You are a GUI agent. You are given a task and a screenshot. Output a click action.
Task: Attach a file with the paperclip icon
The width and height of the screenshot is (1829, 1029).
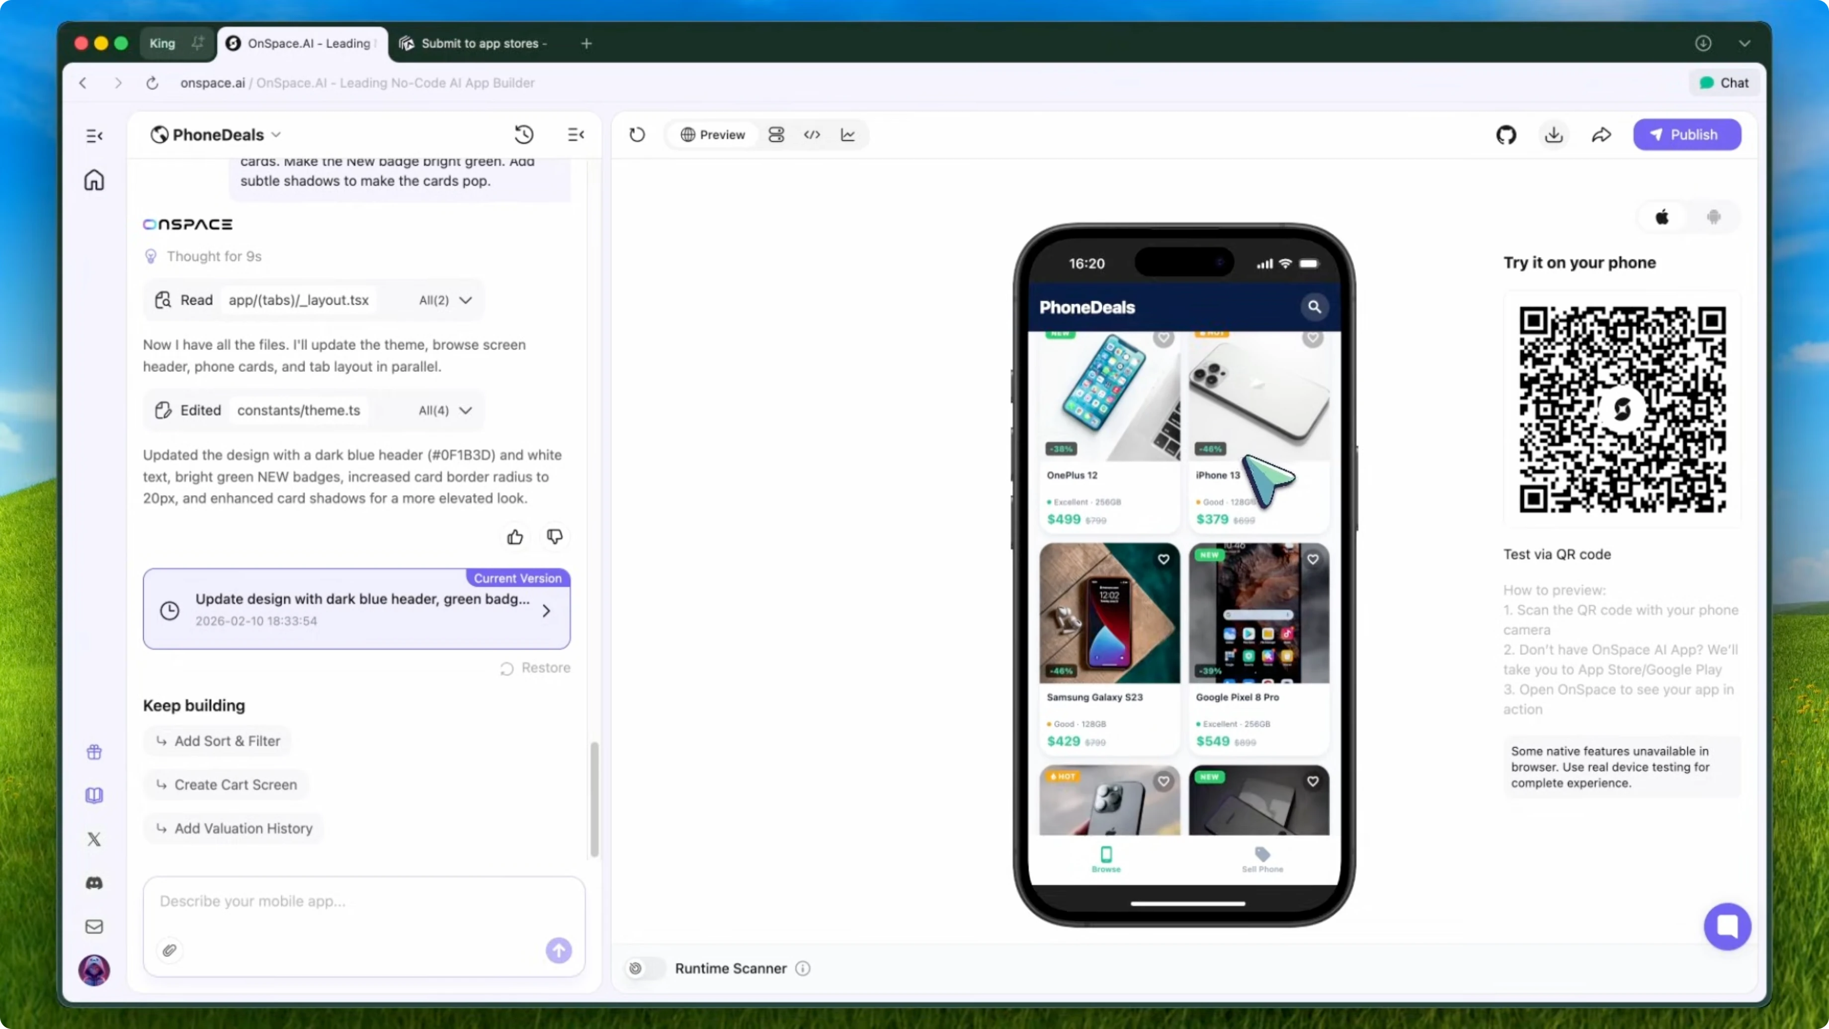(x=169, y=950)
